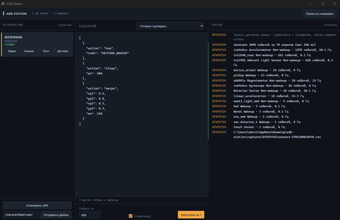
Task: Click the sns_smd Wakeup log line
Action: (x=261, y=117)
